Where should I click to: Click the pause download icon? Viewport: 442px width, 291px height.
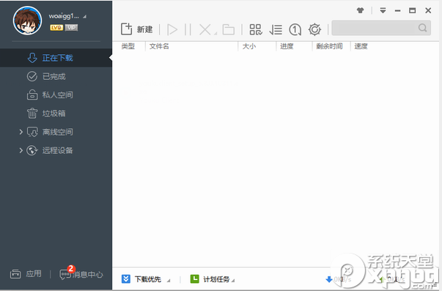188,29
